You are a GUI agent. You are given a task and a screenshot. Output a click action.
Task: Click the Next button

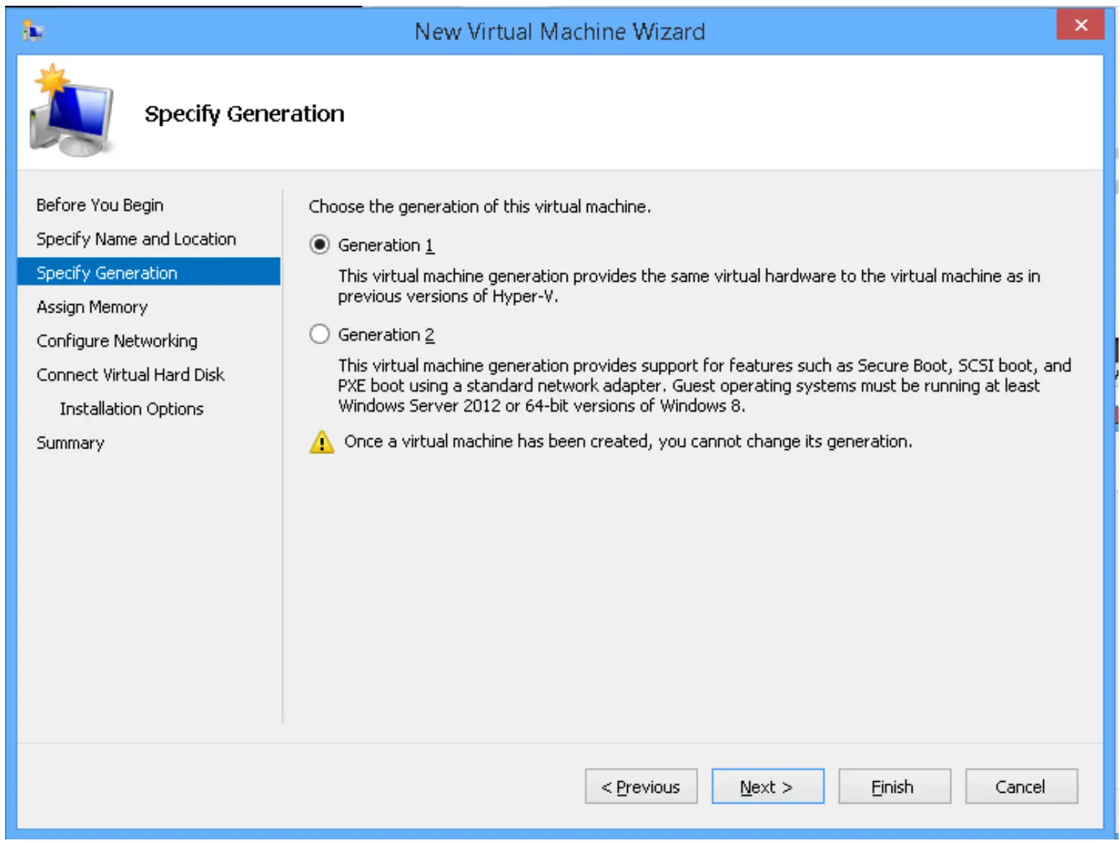(x=767, y=787)
